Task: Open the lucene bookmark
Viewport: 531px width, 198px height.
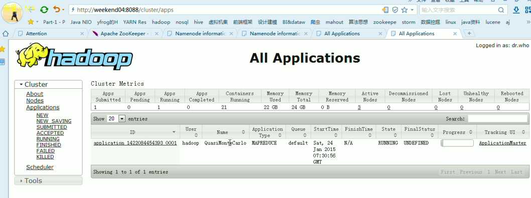Action: click(x=493, y=22)
